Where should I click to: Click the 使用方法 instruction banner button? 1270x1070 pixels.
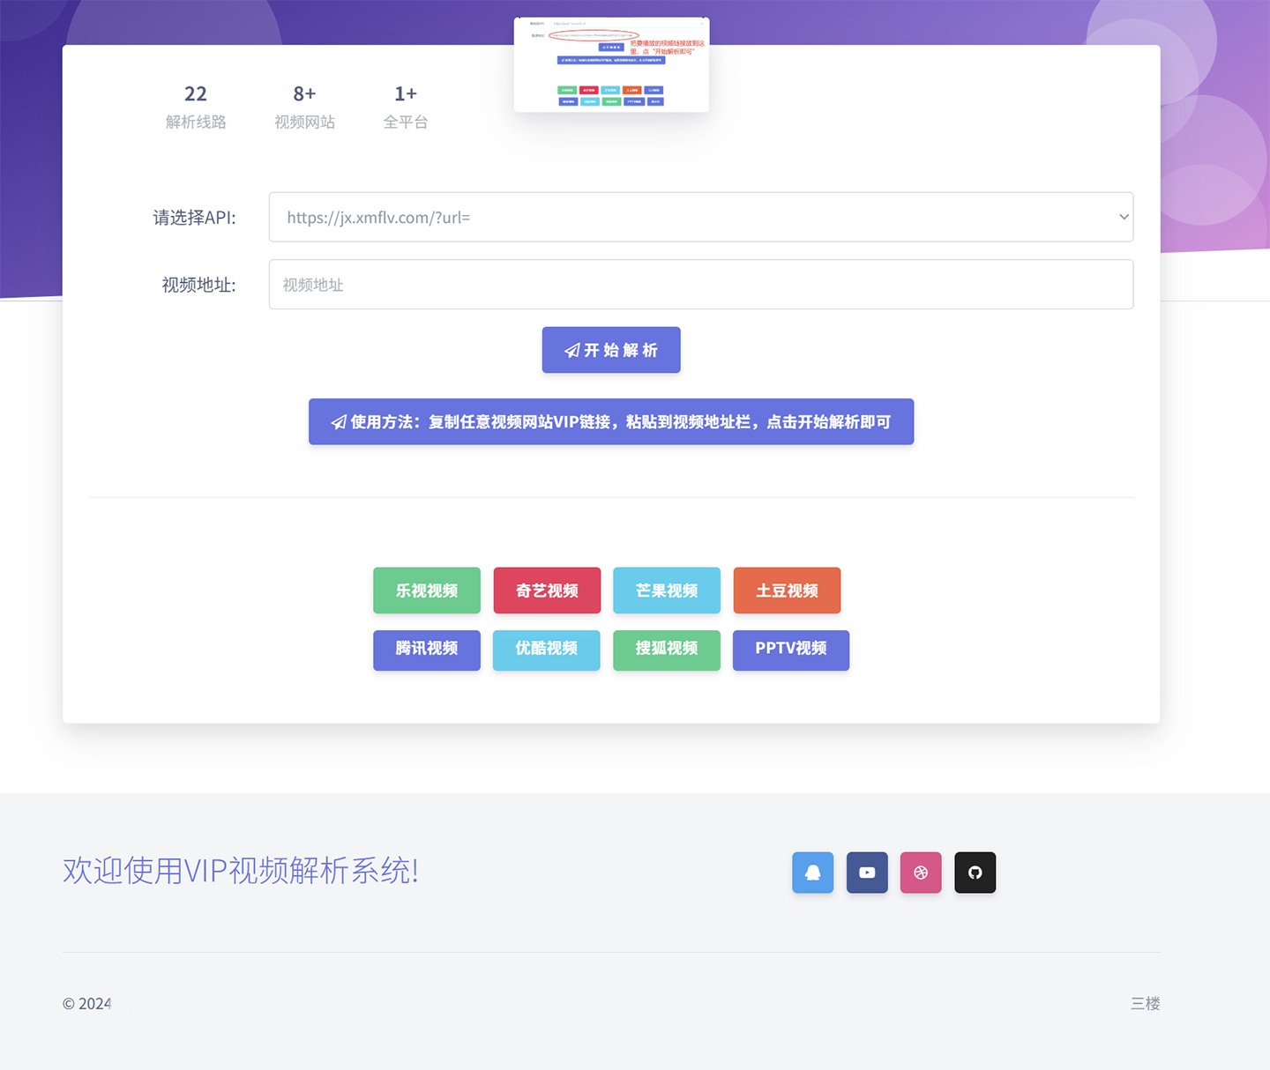[610, 422]
